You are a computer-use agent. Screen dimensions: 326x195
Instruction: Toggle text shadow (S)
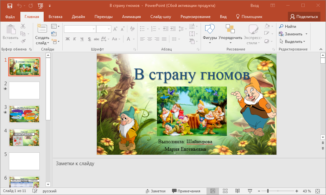click(89, 39)
